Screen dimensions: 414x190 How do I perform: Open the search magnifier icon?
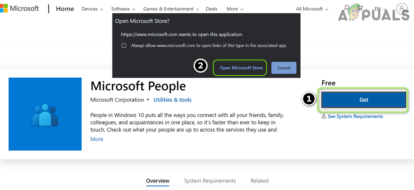tap(347, 8)
